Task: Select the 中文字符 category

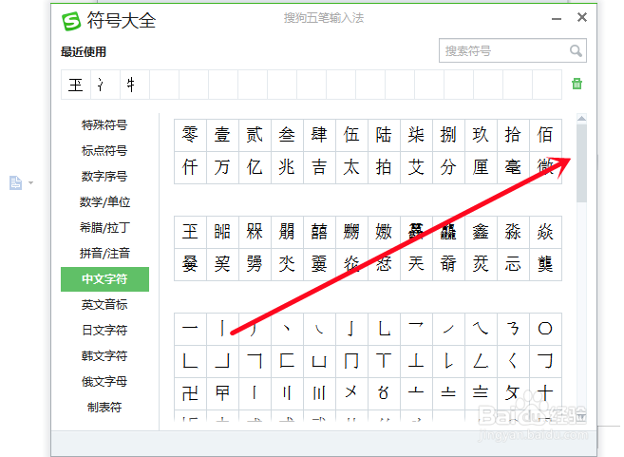Action: pos(104,279)
